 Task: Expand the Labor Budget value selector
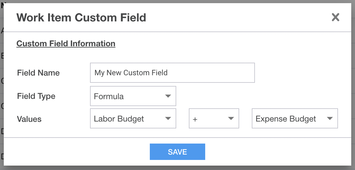133,118
